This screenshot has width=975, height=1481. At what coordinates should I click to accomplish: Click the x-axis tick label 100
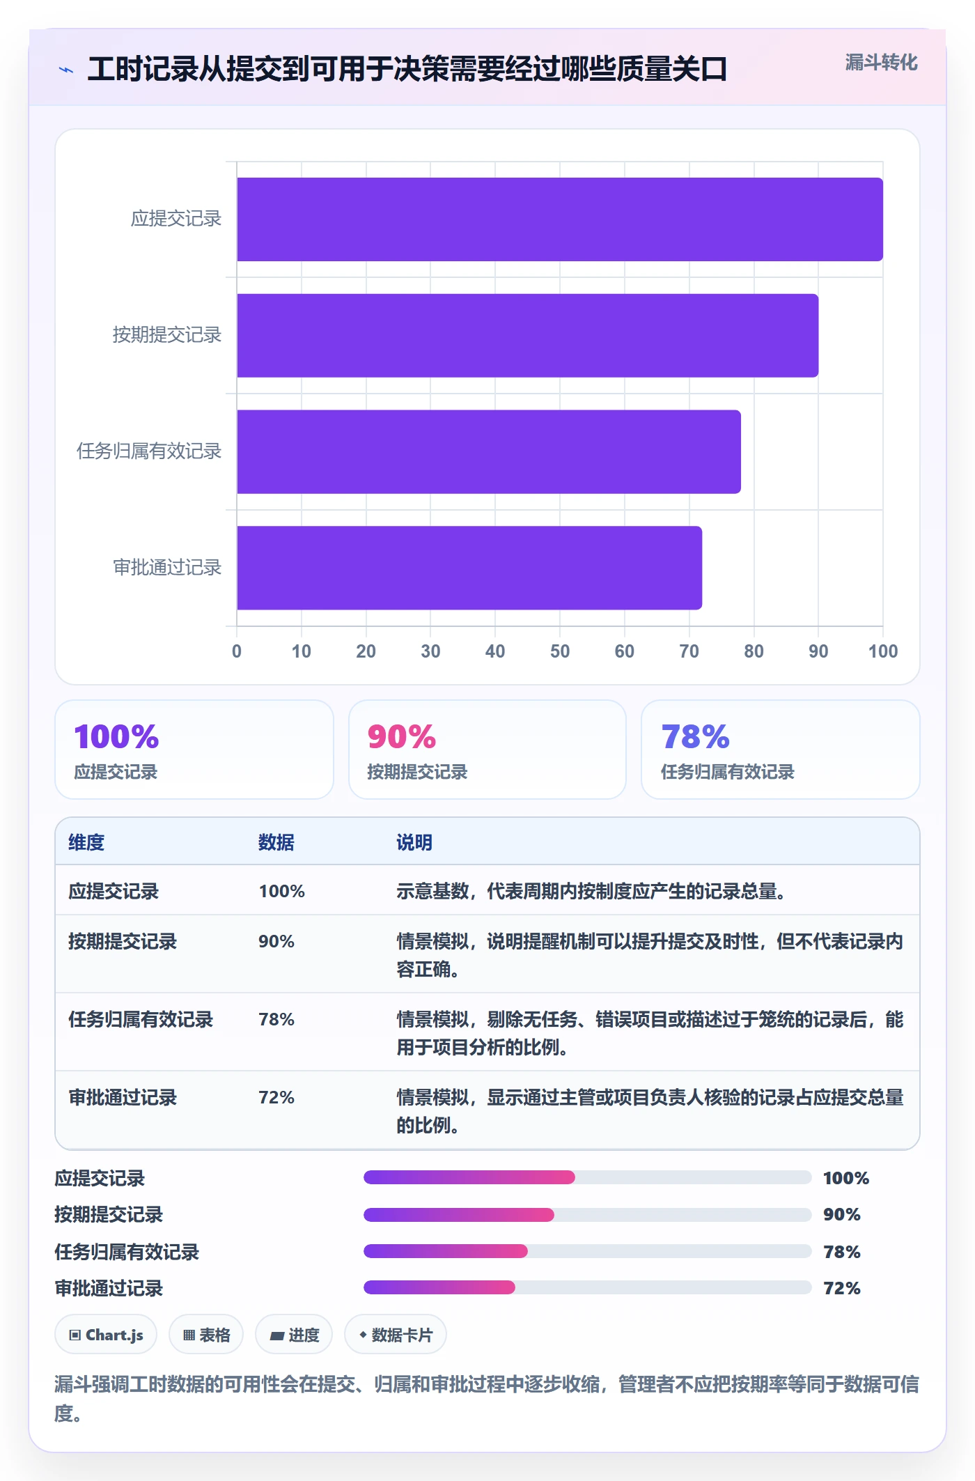click(x=883, y=651)
